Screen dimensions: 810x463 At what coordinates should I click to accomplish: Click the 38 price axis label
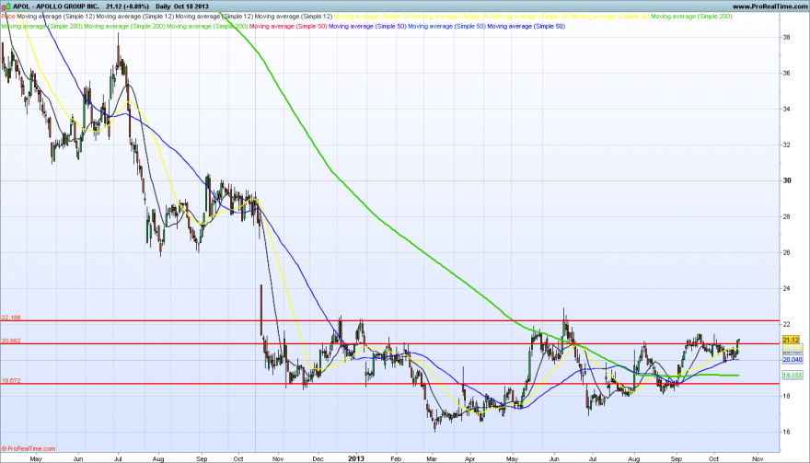pos(787,37)
